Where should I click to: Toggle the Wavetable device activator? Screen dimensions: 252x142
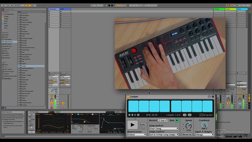(x=29, y=112)
